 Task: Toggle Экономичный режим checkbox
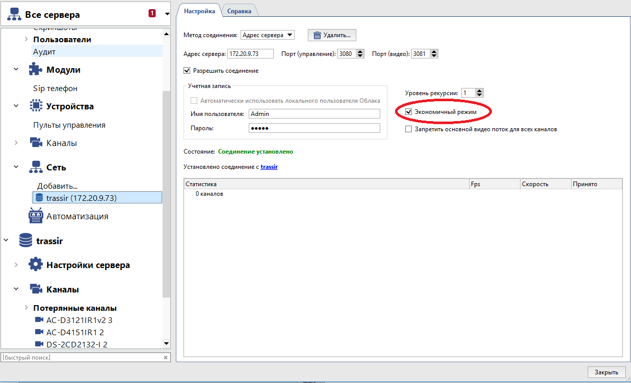pos(408,111)
